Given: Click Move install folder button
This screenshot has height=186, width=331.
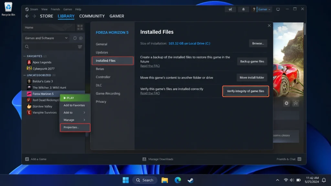Looking at the screenshot, I should (x=252, y=77).
